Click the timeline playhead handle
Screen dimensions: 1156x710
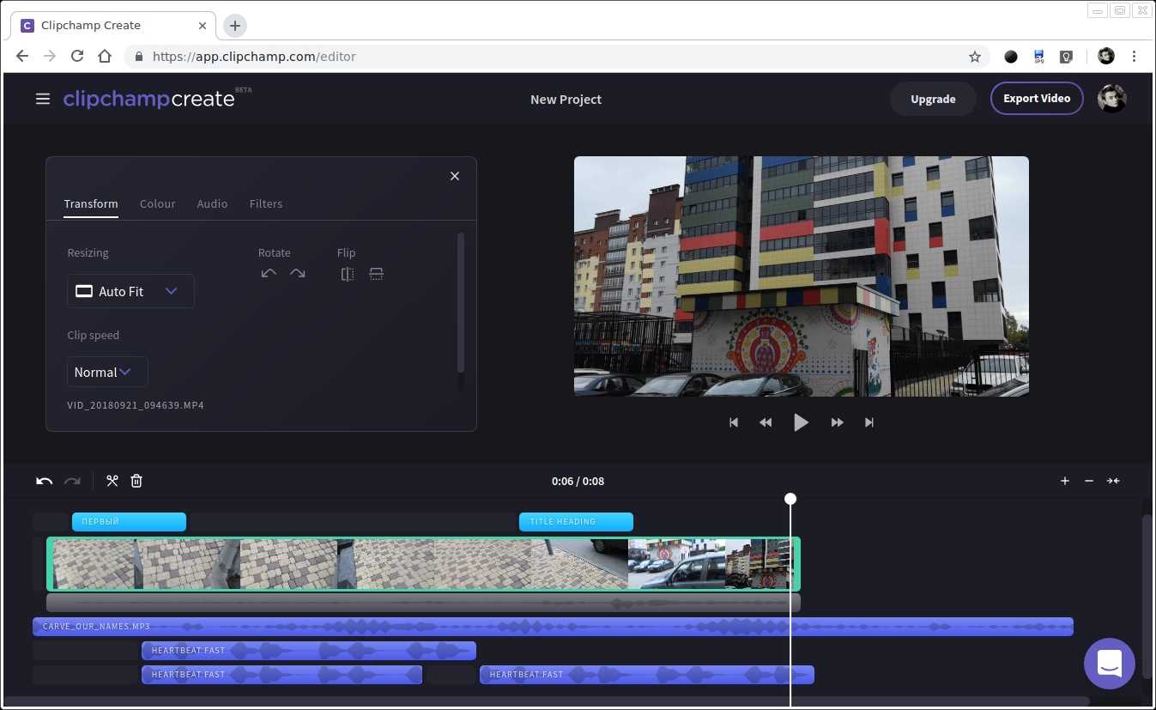(790, 499)
